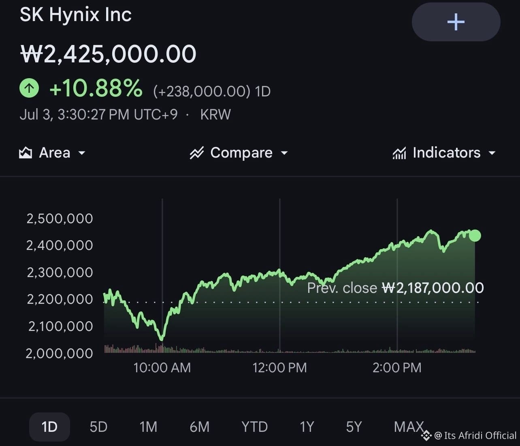Image resolution: width=520 pixels, height=446 pixels.
Task: Switch to the 6M time range
Action: [x=200, y=427]
